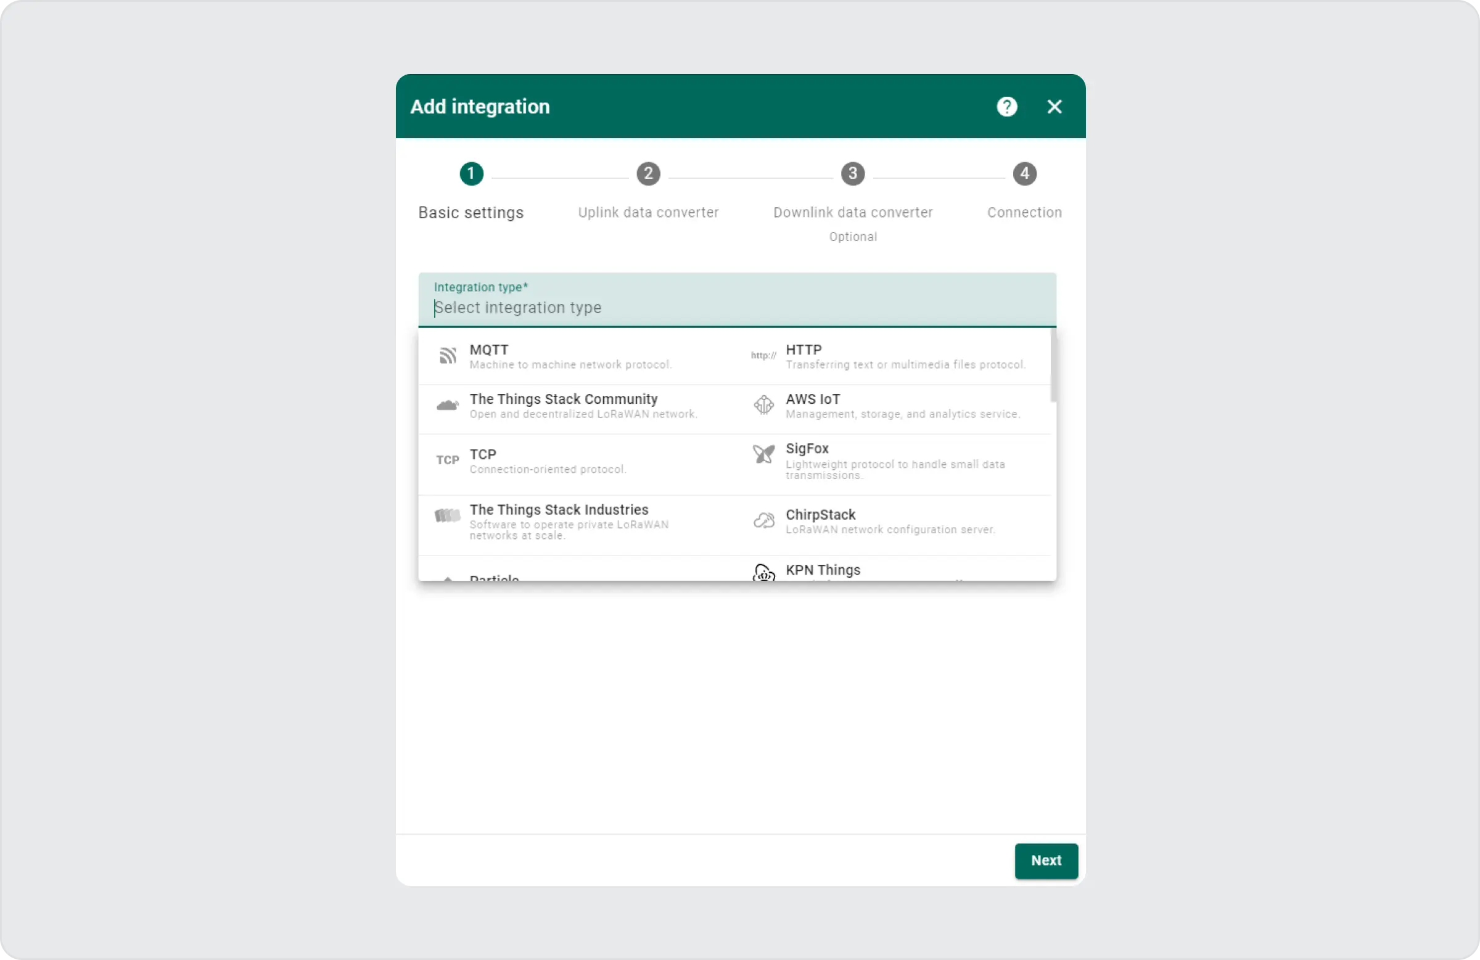Click The Things Stack Community cloud icon
This screenshot has width=1480, height=960.
click(x=447, y=405)
